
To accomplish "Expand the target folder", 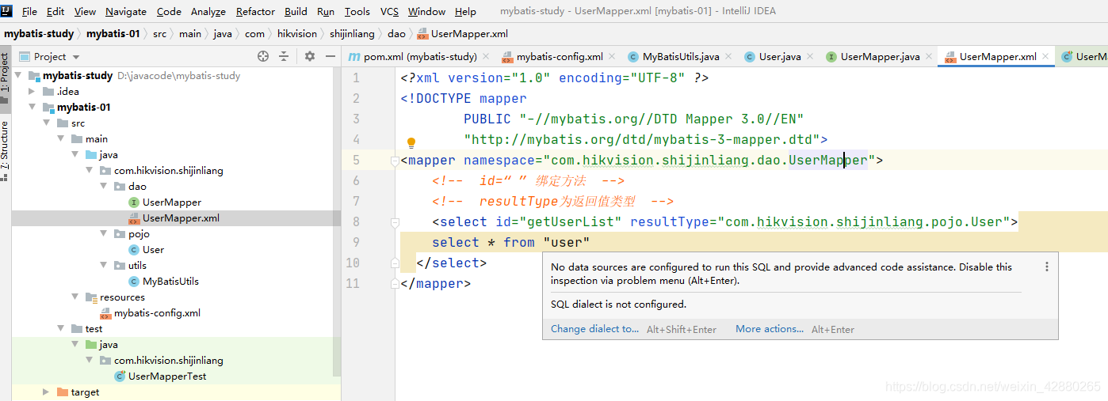I will coord(47,392).
